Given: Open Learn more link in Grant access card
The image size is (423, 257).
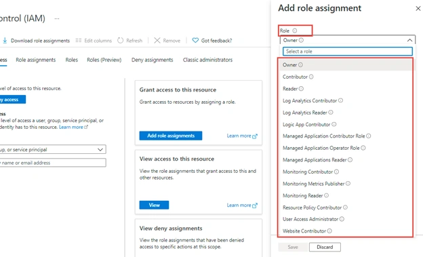Looking at the screenshot, I should click(242, 136).
